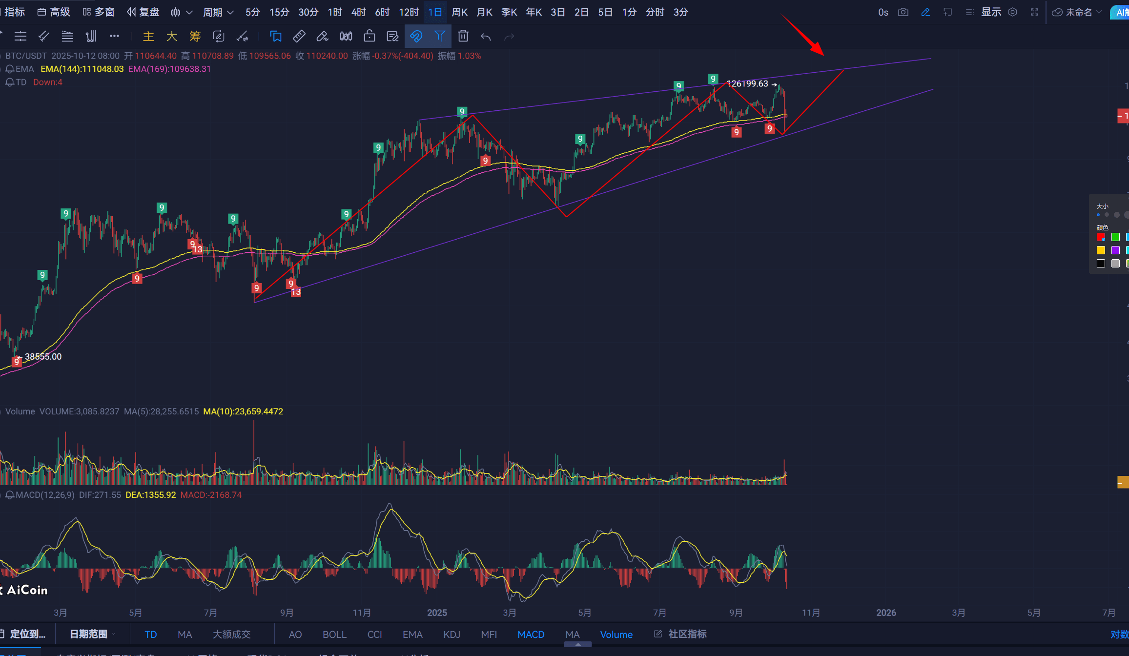Switch to the 4时 timeframe tab
1129x656 pixels.
[x=358, y=12]
